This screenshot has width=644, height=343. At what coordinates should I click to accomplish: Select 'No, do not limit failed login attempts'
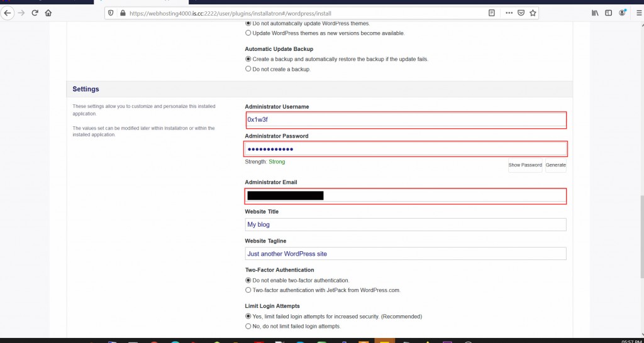click(x=248, y=326)
